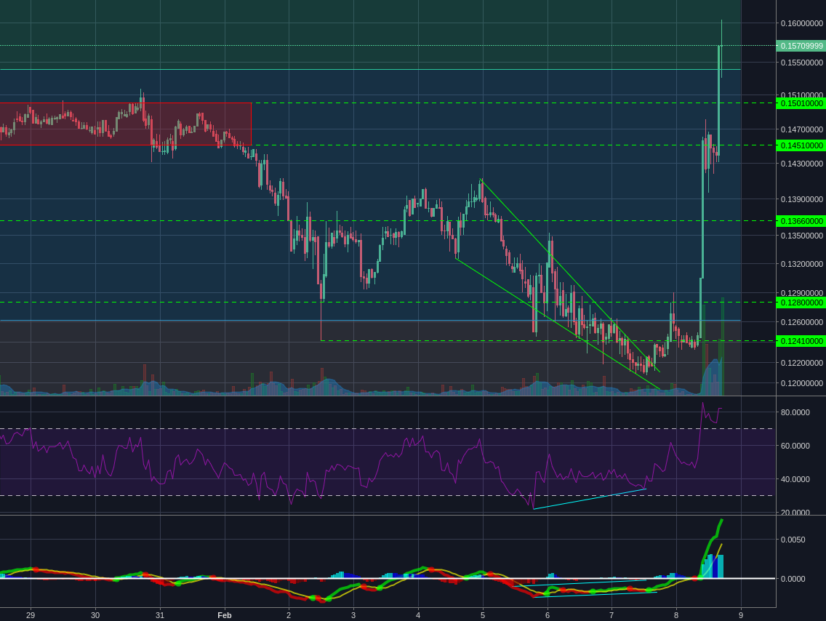Select the cyan RSI divergence trendline
This screenshot has height=621, width=826.
(590, 499)
